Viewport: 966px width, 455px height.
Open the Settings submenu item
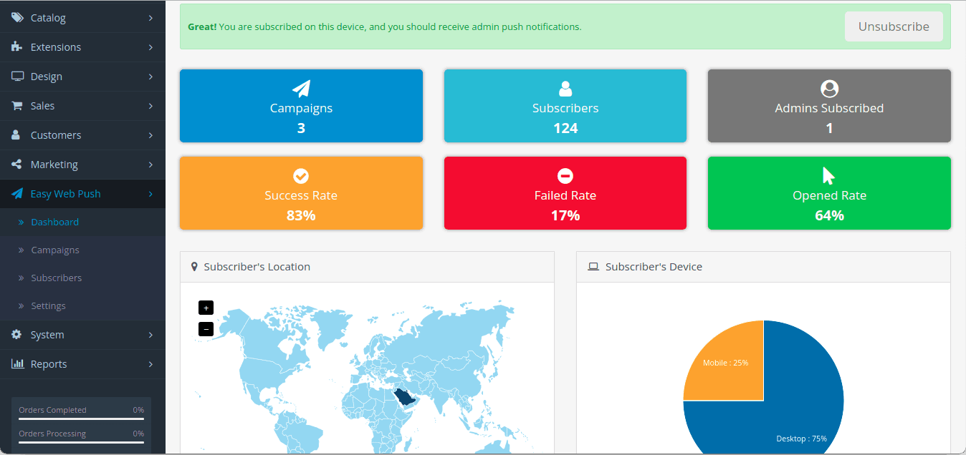[x=48, y=305]
